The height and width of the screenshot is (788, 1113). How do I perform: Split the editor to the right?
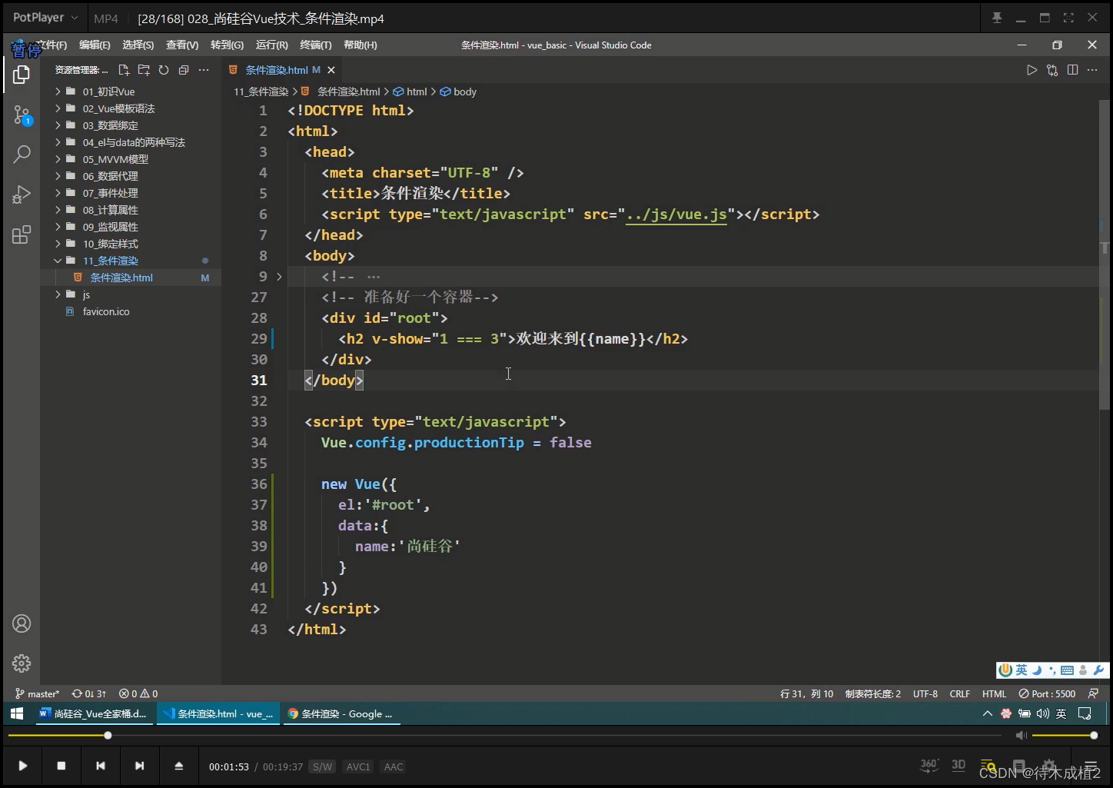pos(1072,70)
